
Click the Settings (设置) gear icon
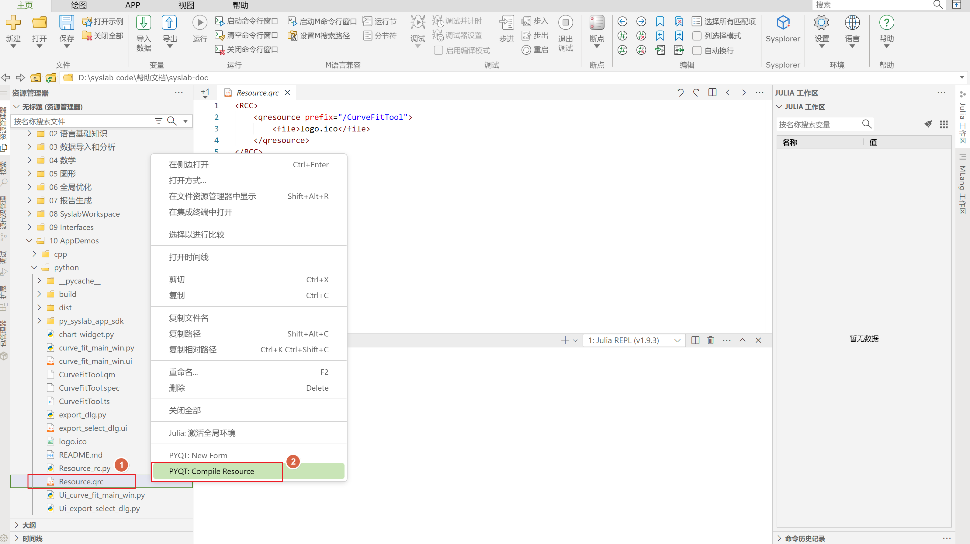click(822, 23)
